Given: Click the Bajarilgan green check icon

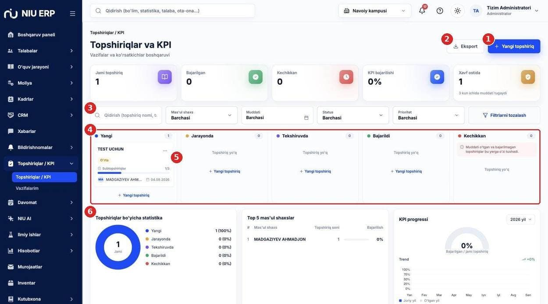Looking at the screenshot, I should coord(256,77).
